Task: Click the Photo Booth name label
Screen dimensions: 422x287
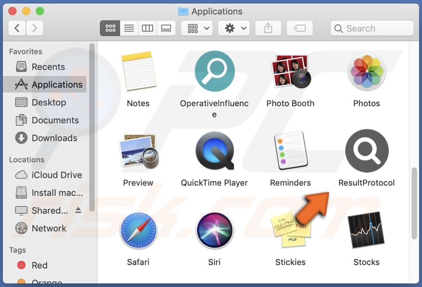Action: tap(291, 103)
